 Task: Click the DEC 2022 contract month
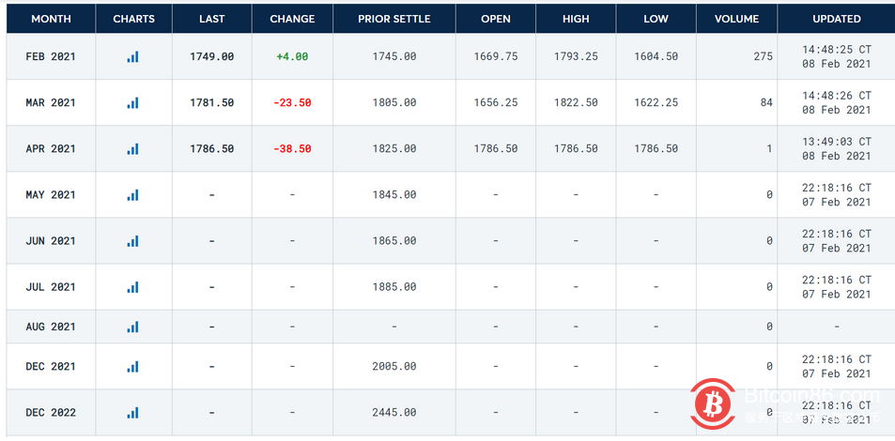coord(51,412)
